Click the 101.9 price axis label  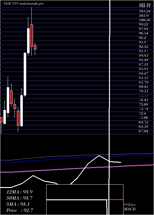pyautogui.click(x=144, y=16)
